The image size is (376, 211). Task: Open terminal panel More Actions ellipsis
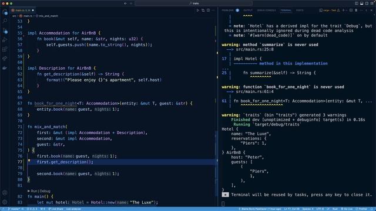361,11
